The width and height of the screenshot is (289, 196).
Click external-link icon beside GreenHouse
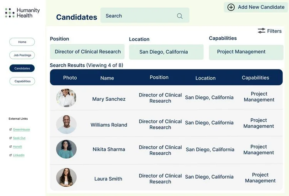10,130
